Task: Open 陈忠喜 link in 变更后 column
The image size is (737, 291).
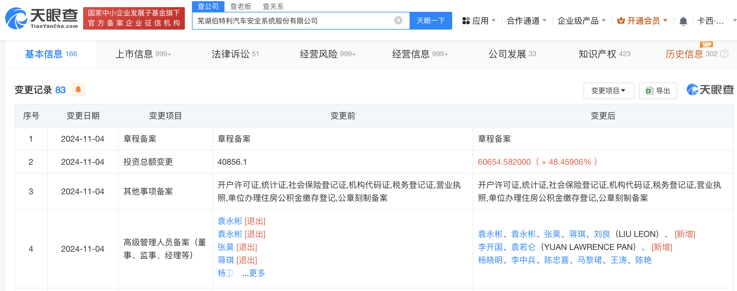Action: [557, 260]
